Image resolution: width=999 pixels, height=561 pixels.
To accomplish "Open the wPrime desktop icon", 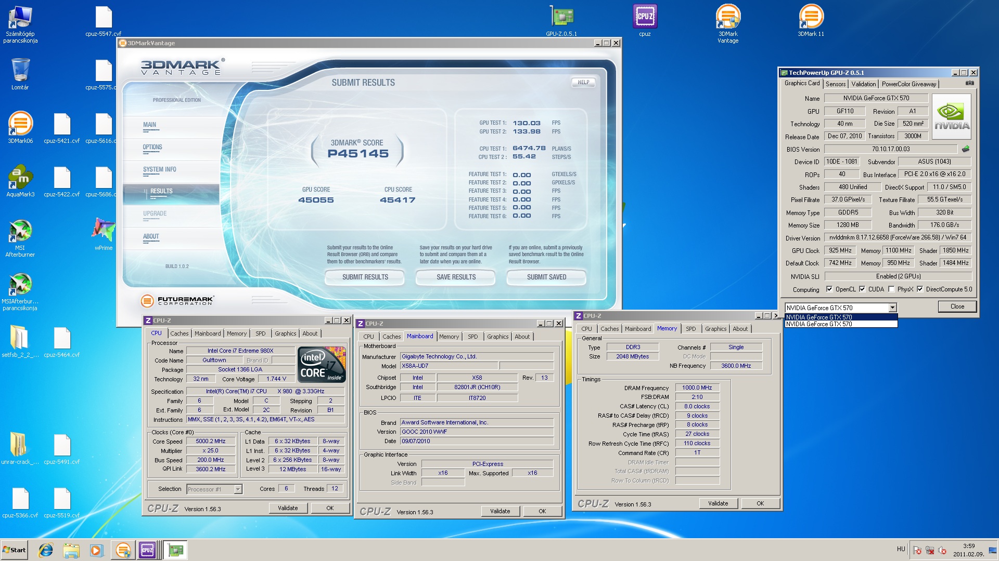I will [104, 231].
